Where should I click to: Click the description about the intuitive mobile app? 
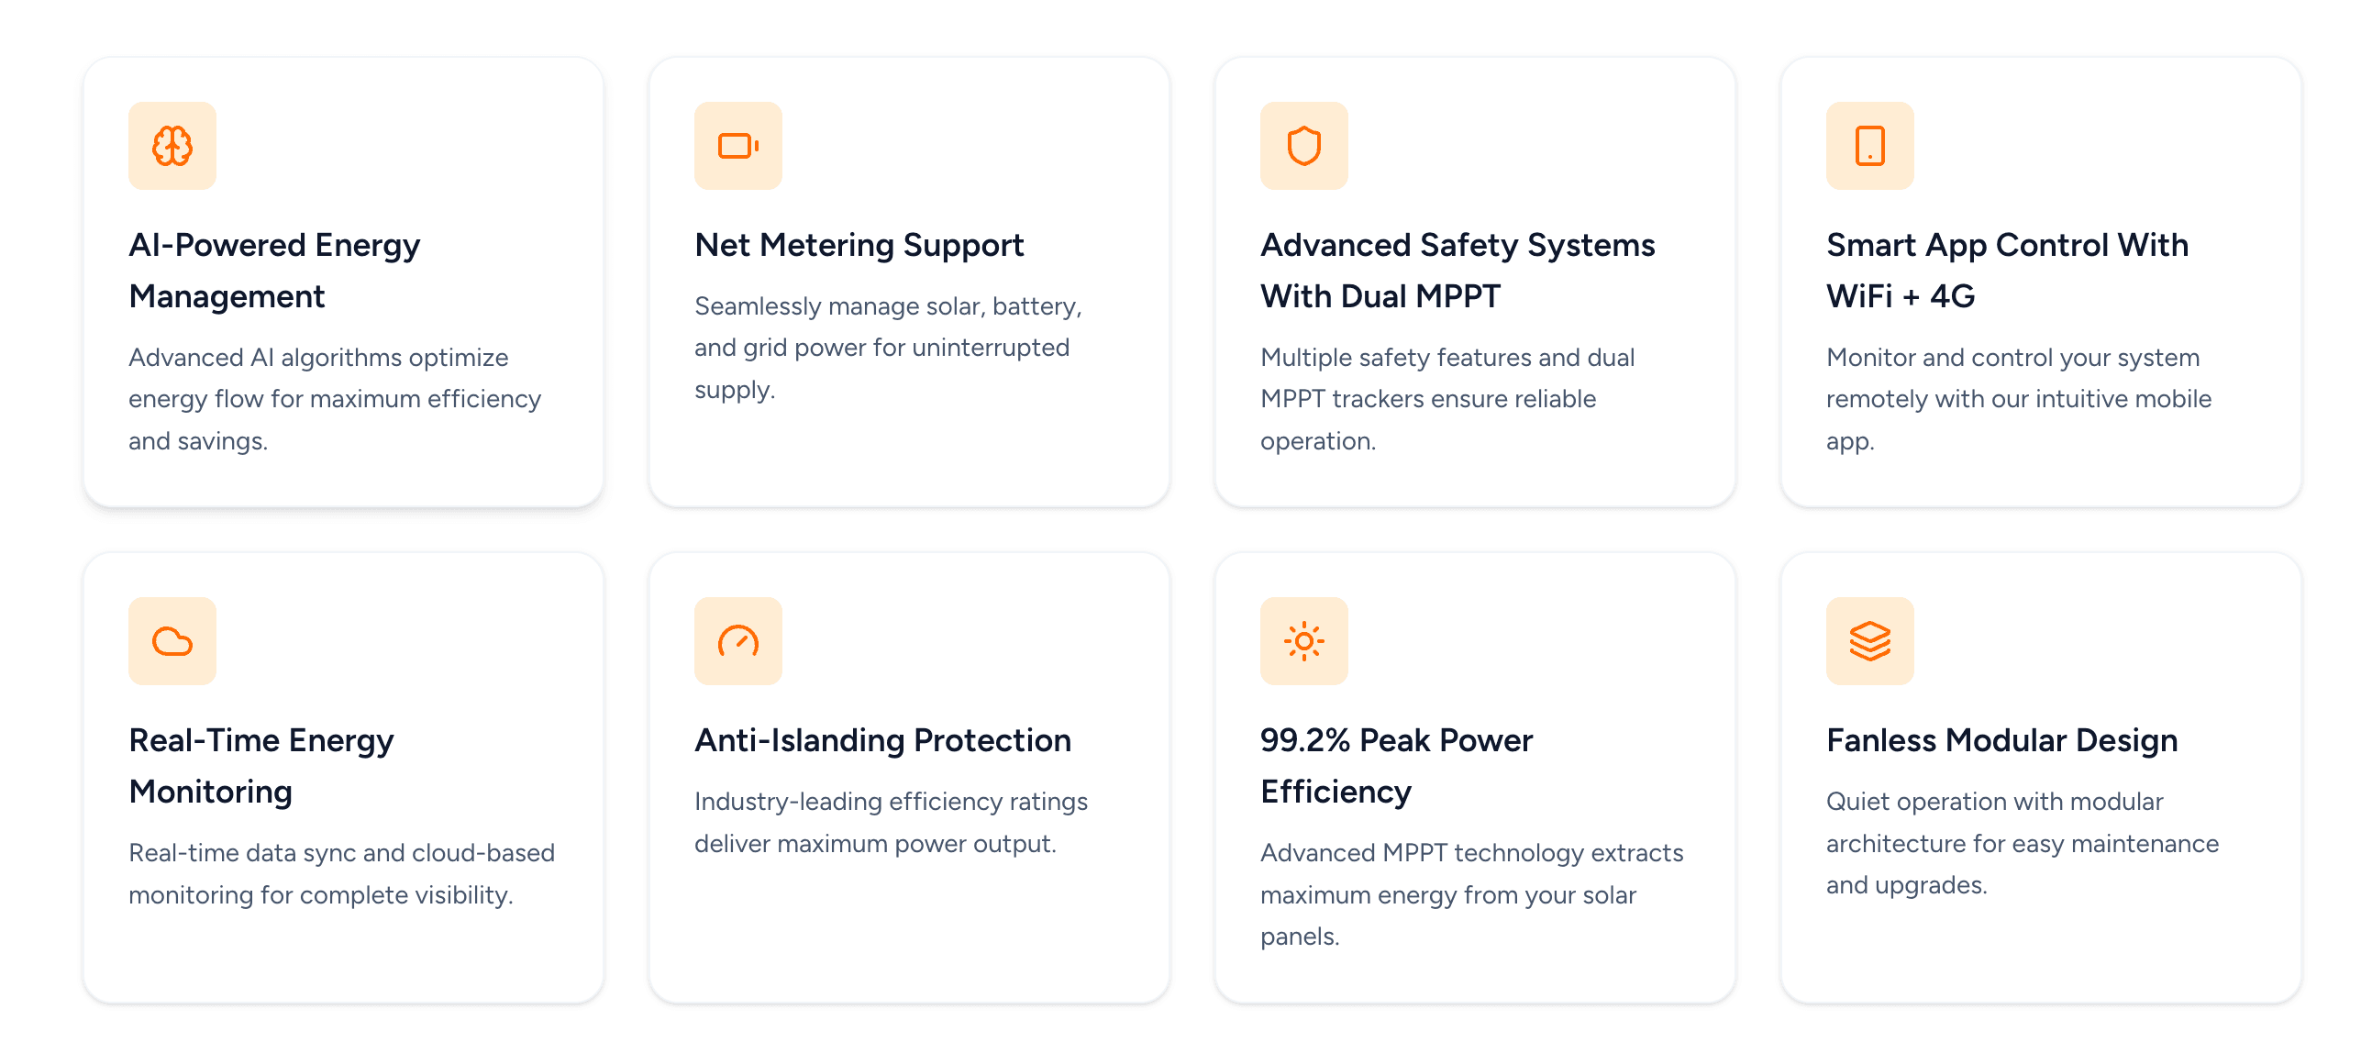coord(2018,399)
